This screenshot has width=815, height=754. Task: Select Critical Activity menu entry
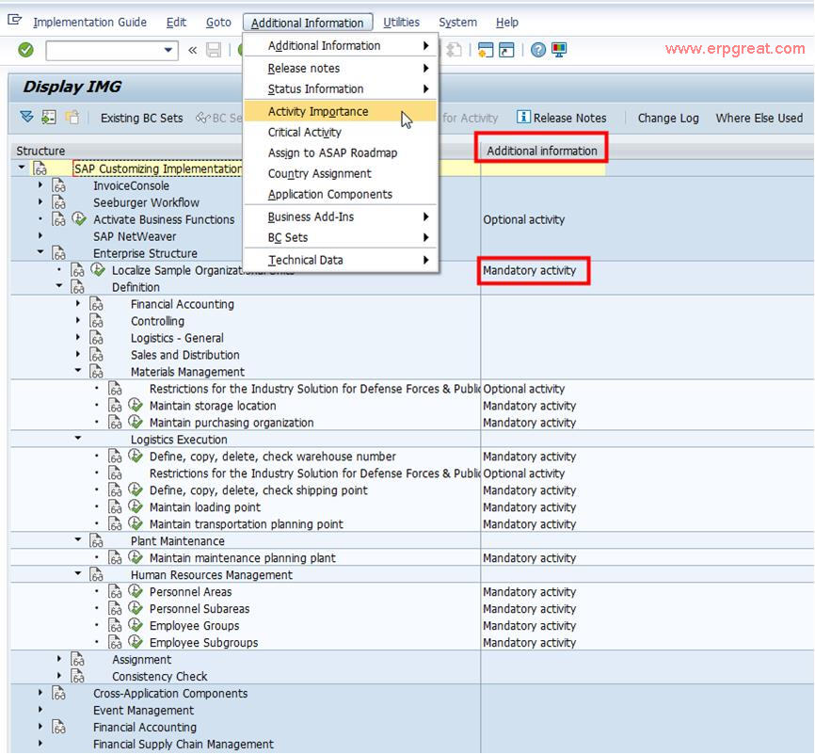coord(340,132)
